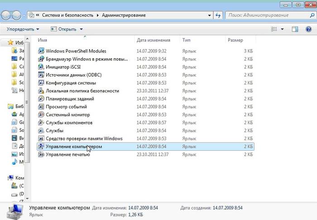The height and width of the screenshot is (220, 317).
Task: Click the Windows PowerShell Modules shortcut icon
Action: click(41, 51)
